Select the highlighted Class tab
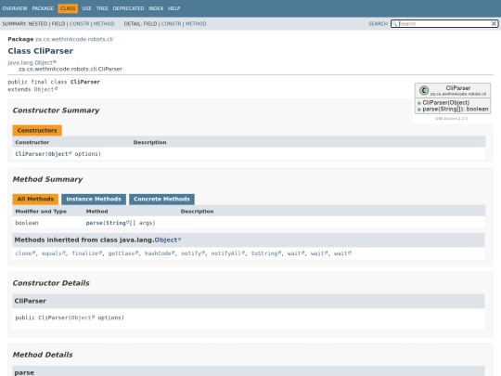This screenshot has width=501, height=376. point(68,8)
